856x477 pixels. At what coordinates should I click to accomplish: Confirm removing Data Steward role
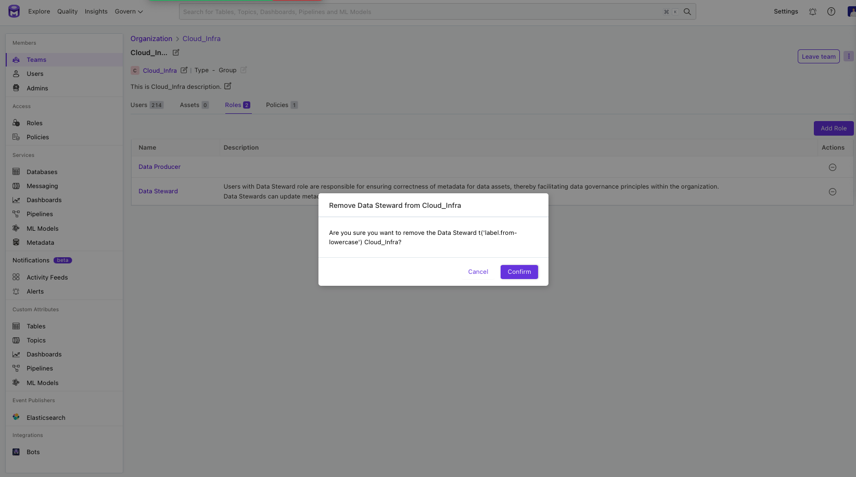pos(519,272)
